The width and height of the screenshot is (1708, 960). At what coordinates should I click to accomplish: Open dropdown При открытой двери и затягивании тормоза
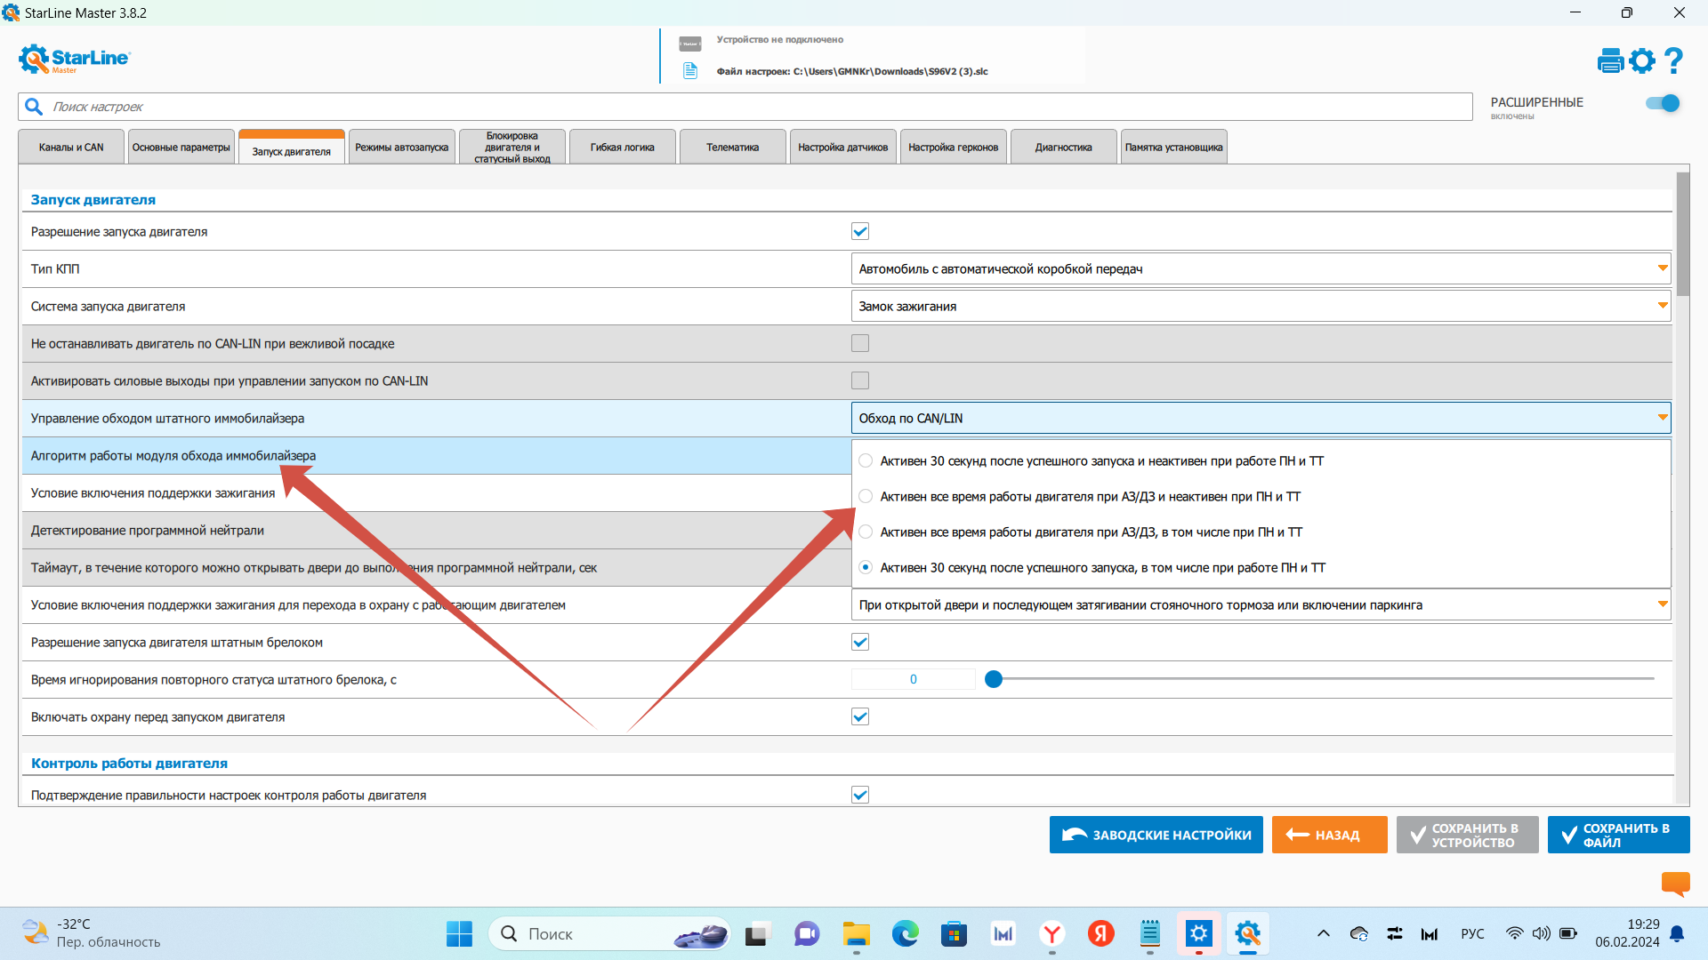pyautogui.click(x=1261, y=604)
